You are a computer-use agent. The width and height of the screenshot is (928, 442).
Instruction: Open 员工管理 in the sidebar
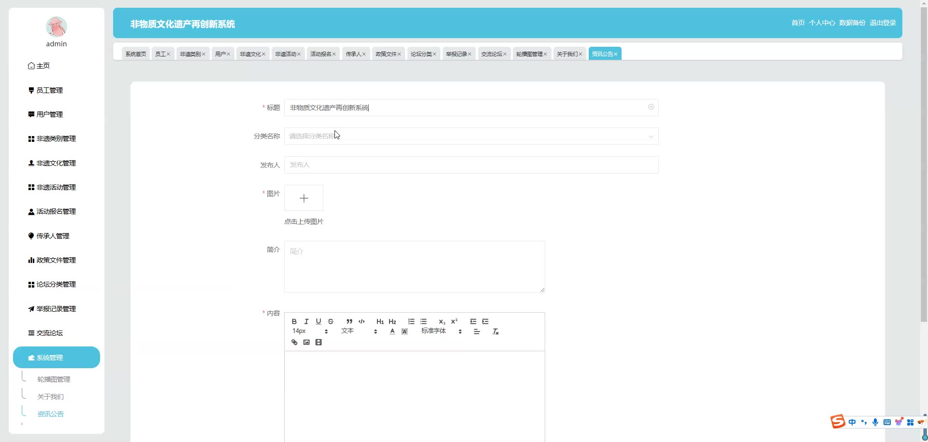[50, 90]
